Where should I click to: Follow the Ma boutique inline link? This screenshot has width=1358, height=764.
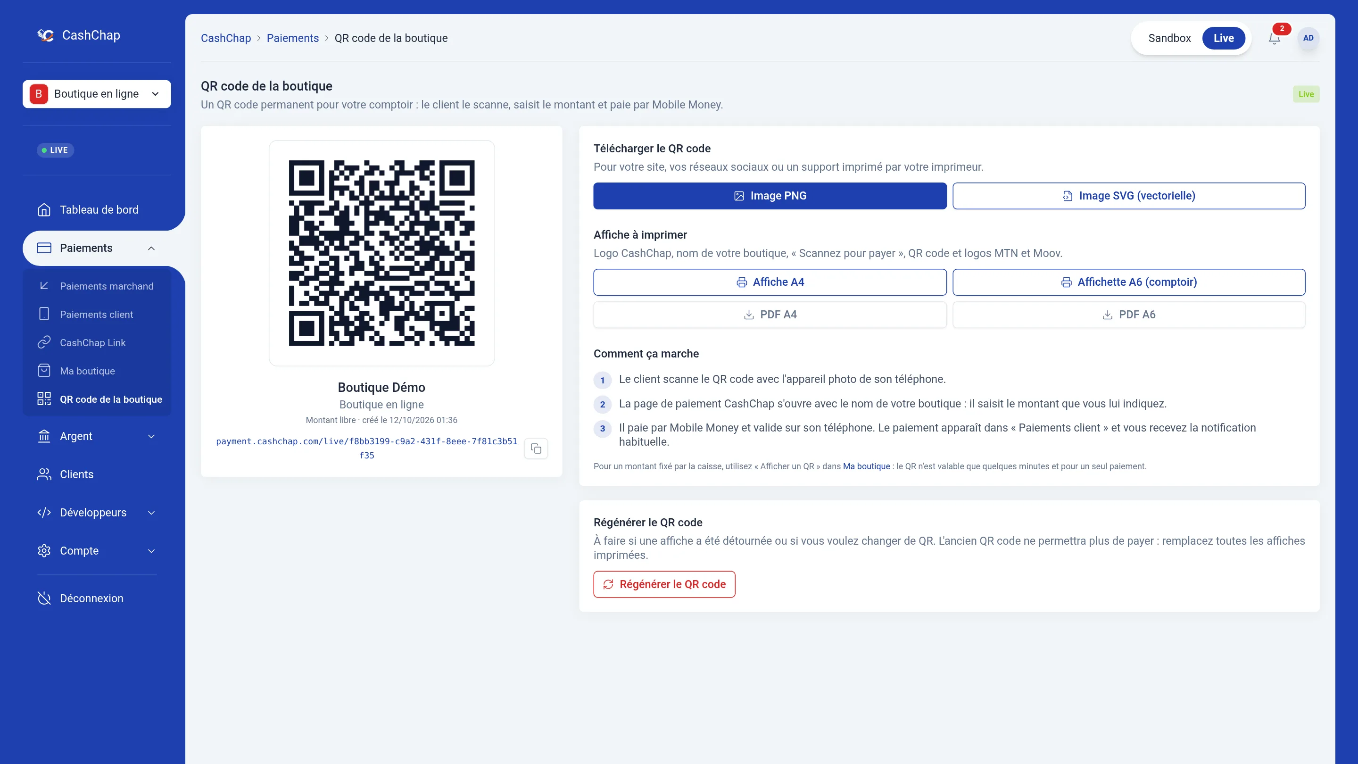click(866, 466)
